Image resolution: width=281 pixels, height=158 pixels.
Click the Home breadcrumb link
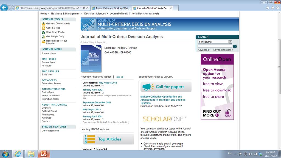[44, 14]
